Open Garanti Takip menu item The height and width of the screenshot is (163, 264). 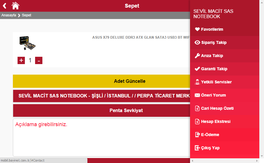[x=225, y=69]
